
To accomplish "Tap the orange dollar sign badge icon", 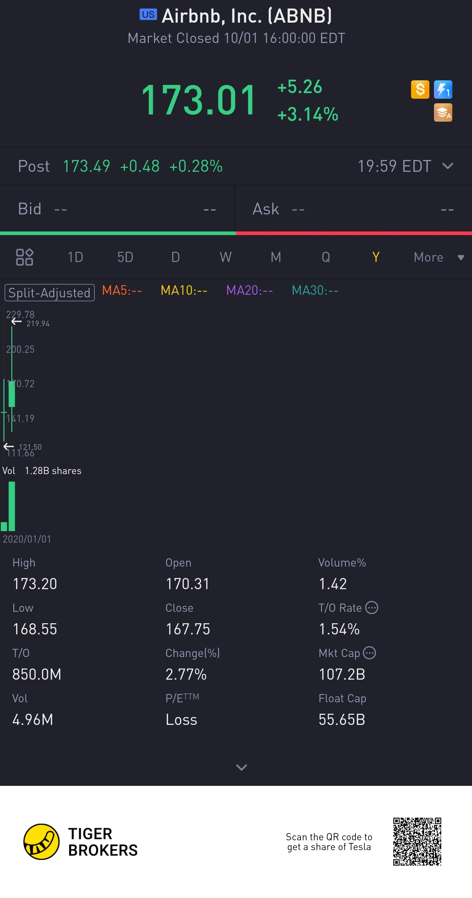I will tap(420, 90).
